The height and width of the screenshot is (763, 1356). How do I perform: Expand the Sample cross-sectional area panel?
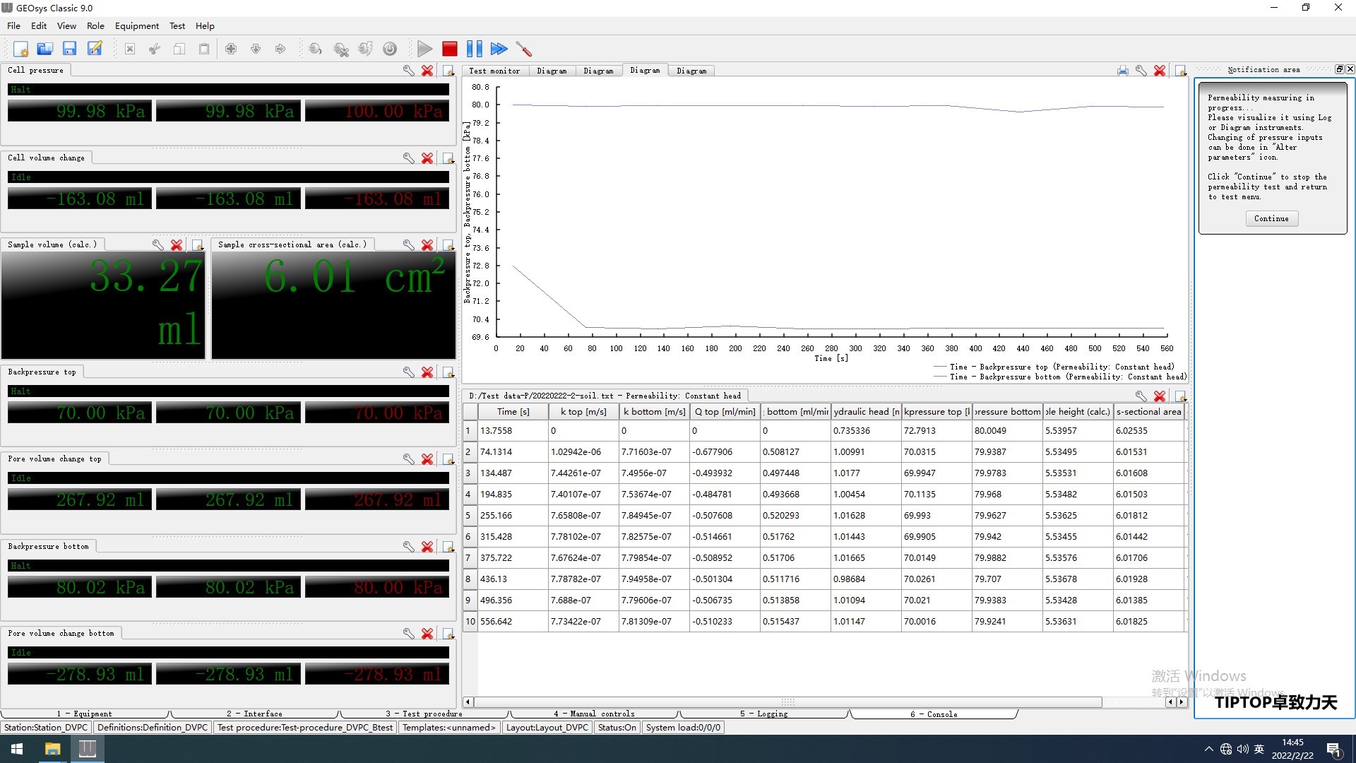447,245
